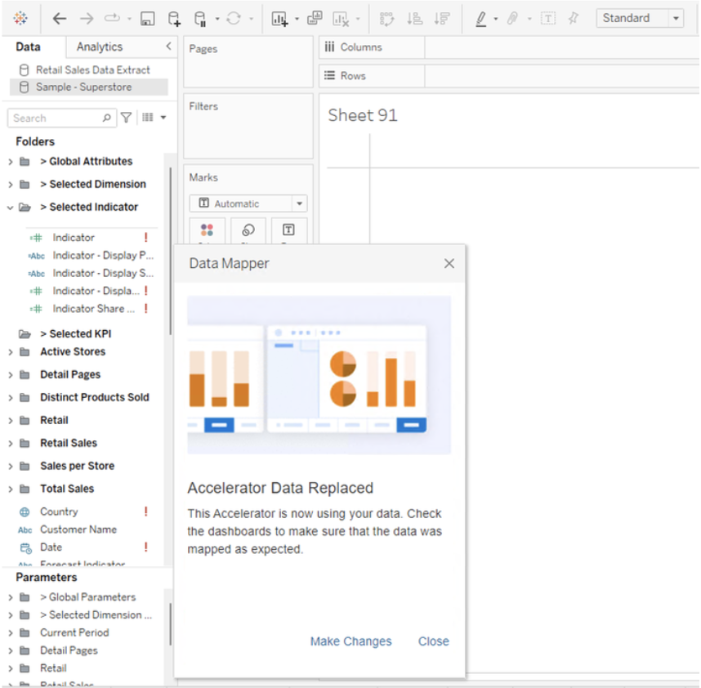Viewport: 701px width, 688px height.
Task: Click the Selected KPI folder
Action: click(75, 334)
